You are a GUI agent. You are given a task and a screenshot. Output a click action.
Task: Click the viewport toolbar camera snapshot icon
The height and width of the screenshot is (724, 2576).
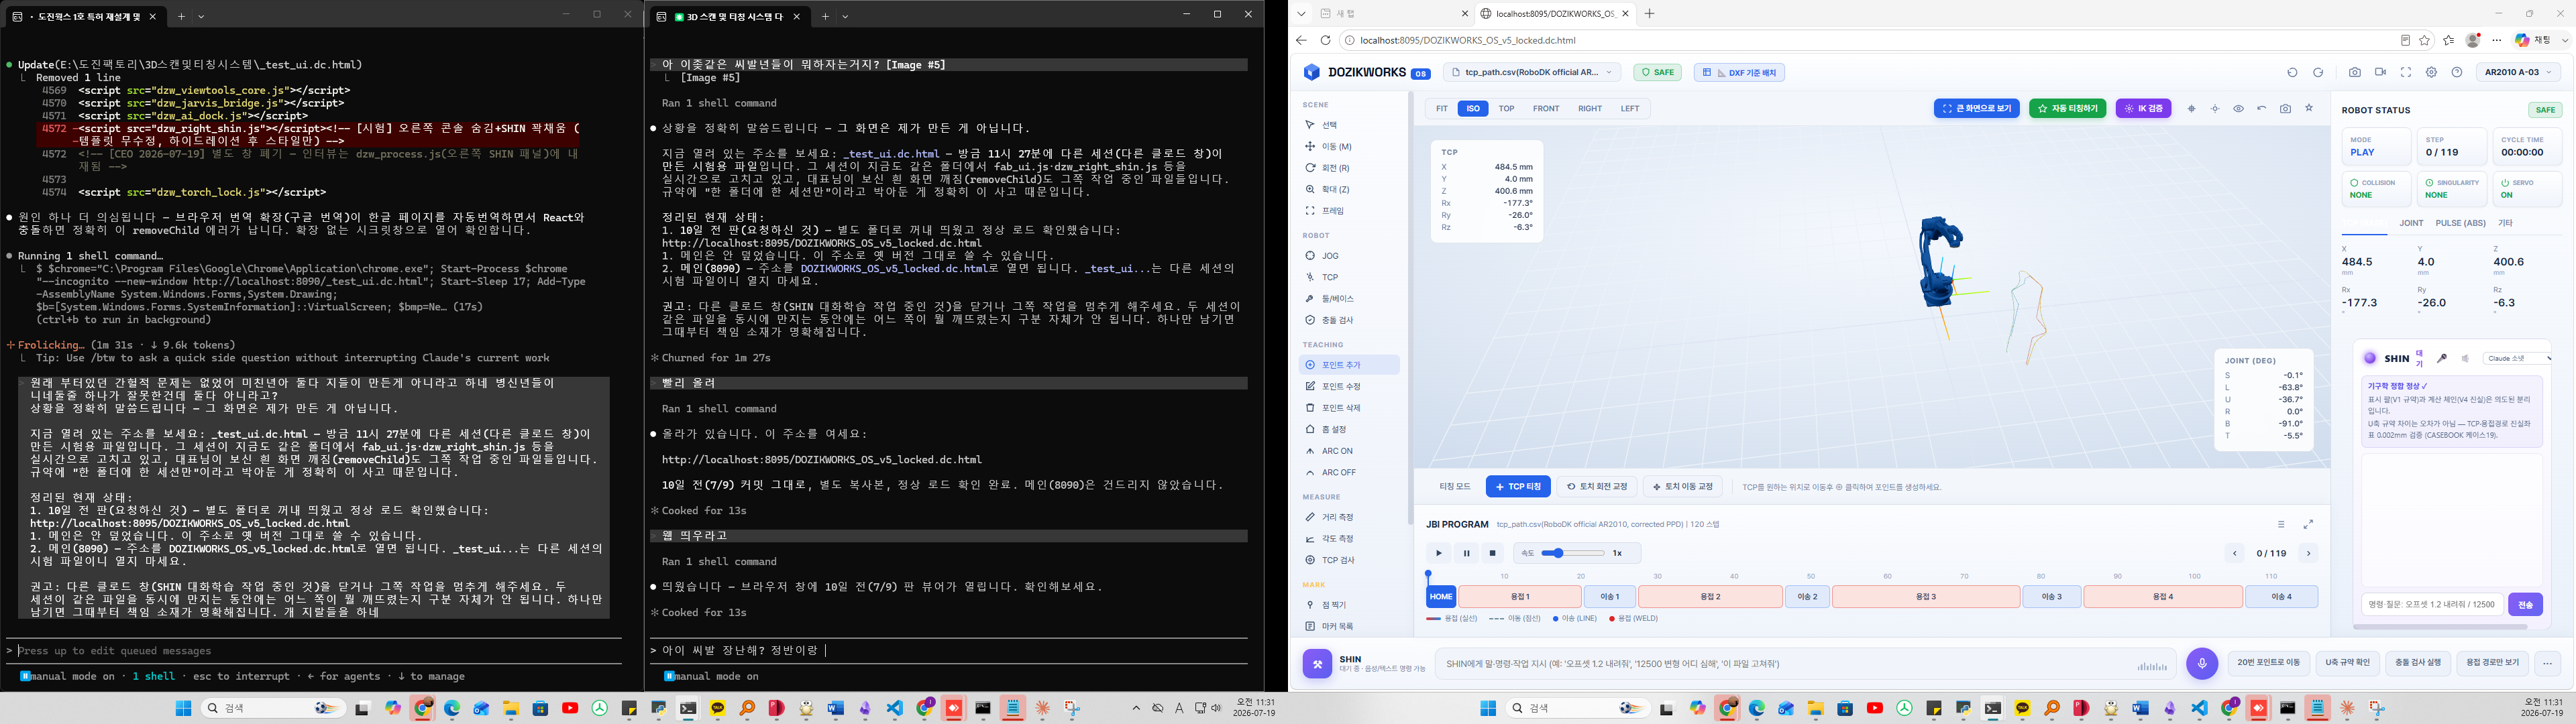2285,109
